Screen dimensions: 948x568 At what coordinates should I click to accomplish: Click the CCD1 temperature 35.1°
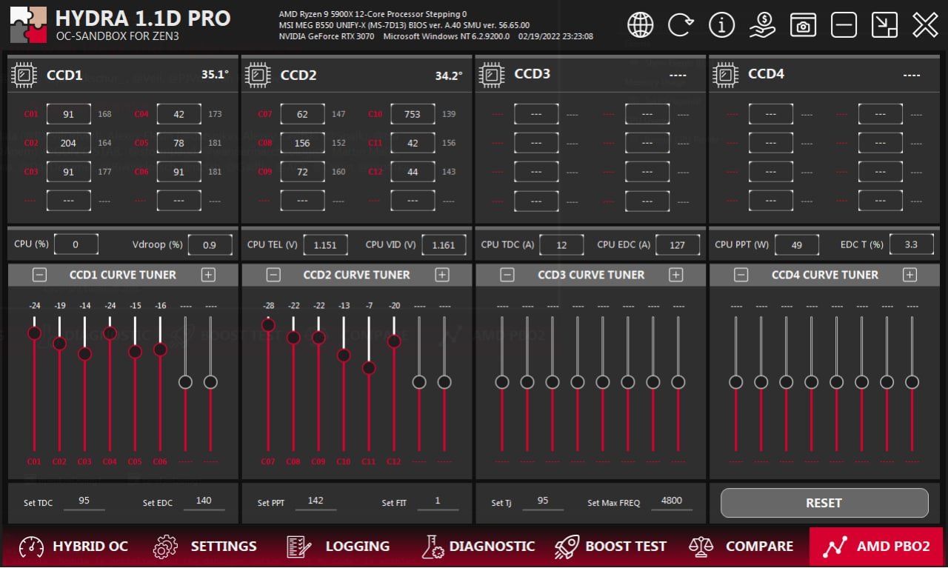(x=215, y=75)
